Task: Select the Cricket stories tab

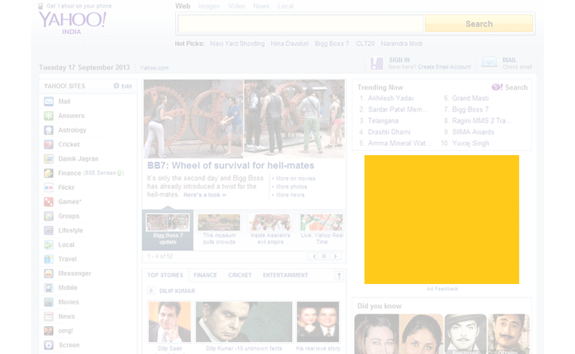Action: click(x=240, y=276)
